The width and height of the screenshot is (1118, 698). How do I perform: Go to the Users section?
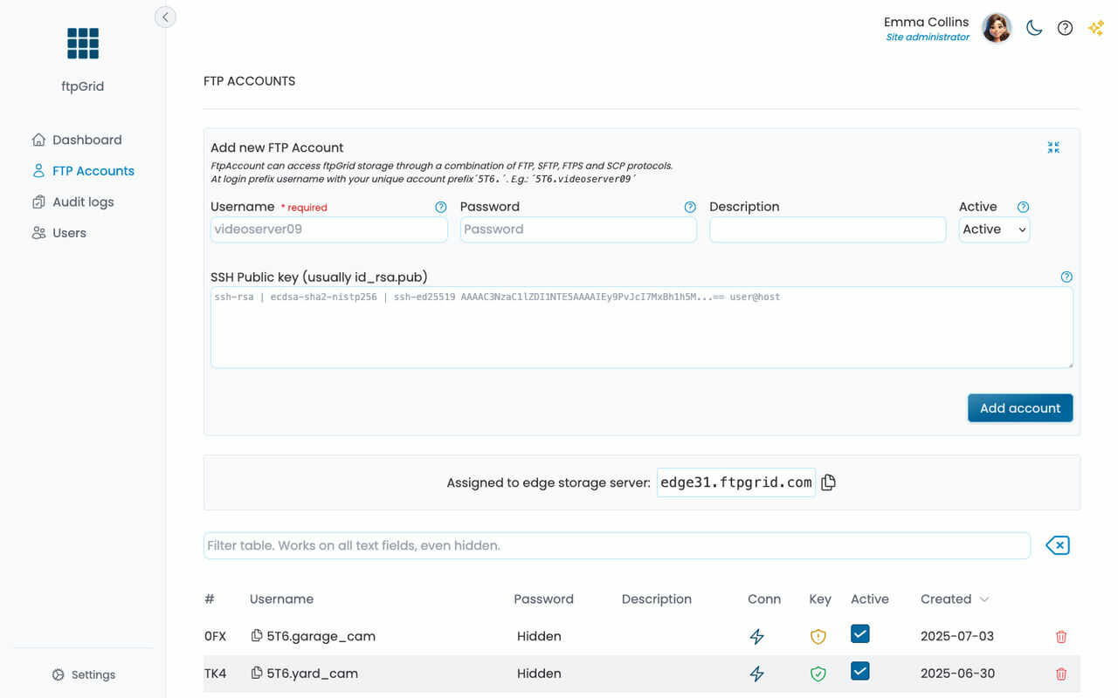pyautogui.click(x=69, y=233)
